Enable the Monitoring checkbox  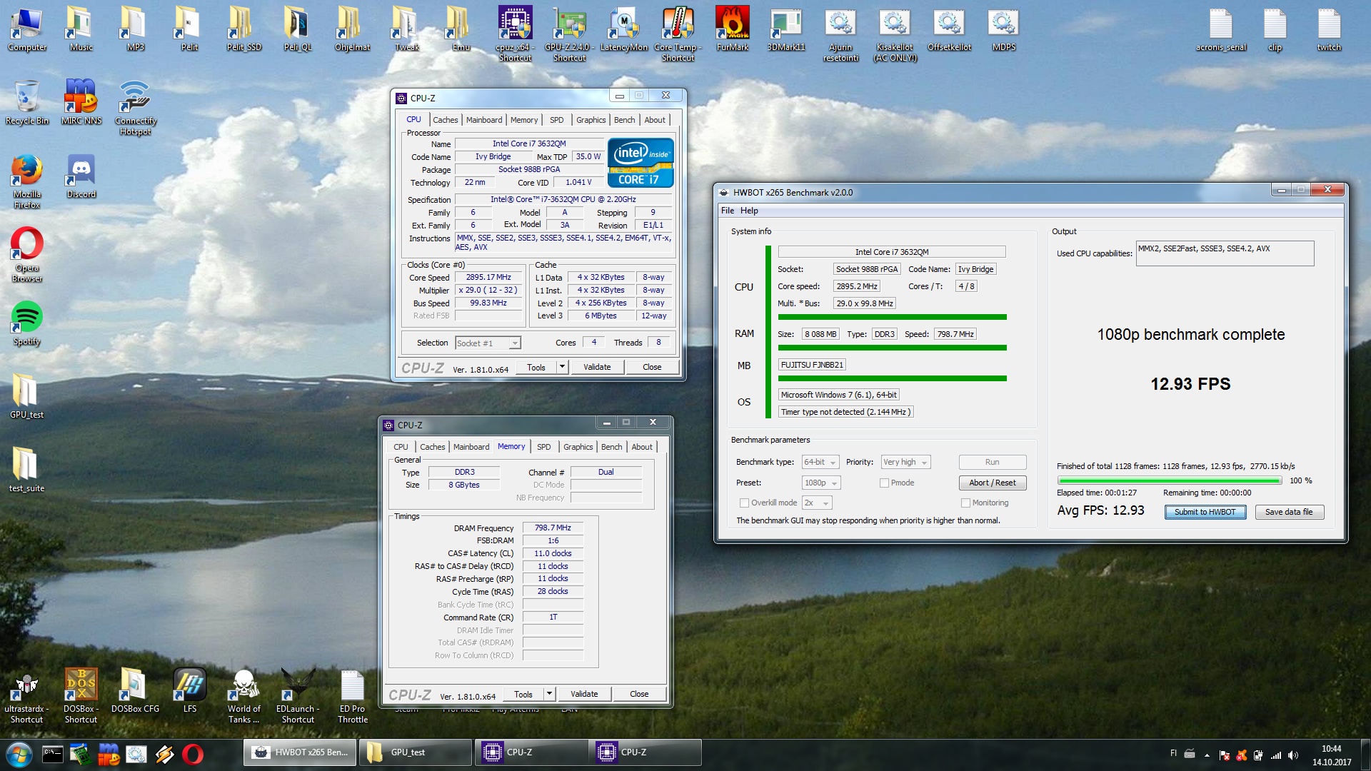pos(965,503)
